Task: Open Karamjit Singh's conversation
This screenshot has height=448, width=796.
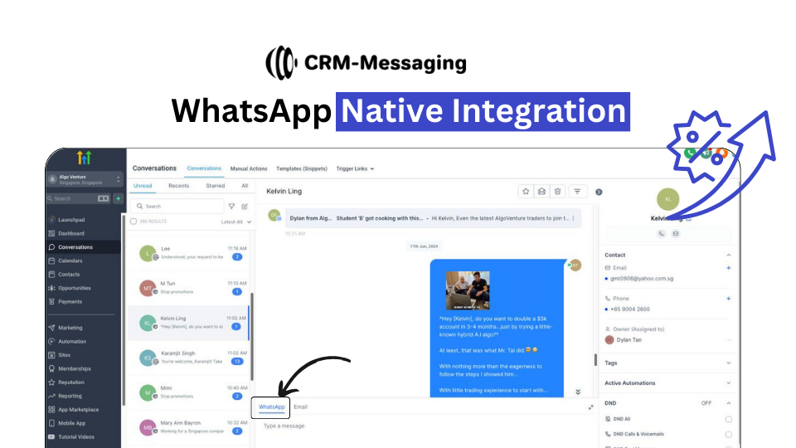Action: 188,358
